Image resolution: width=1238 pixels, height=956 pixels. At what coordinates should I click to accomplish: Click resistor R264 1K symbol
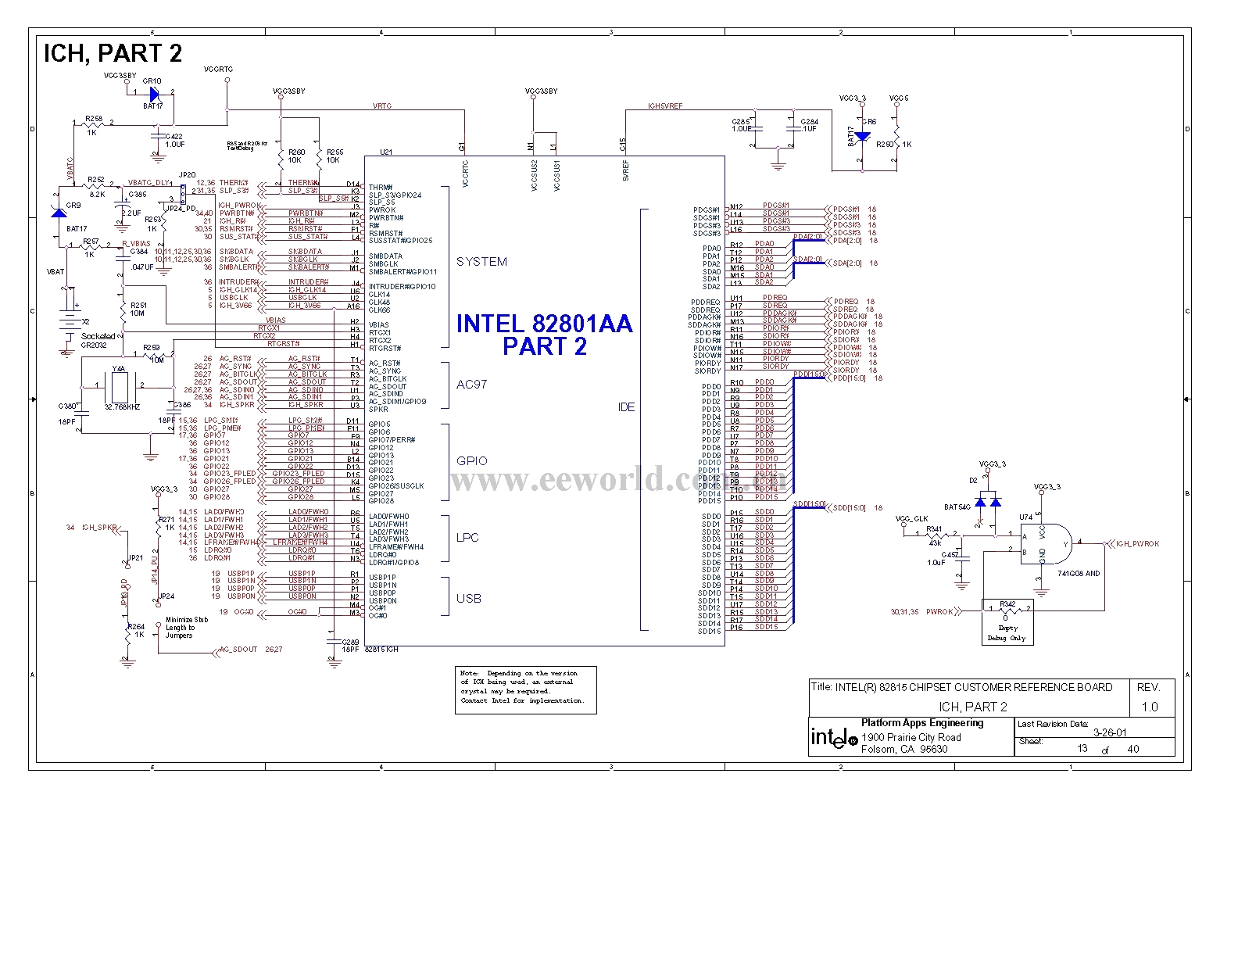127,634
